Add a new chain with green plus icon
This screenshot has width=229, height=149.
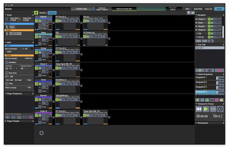[36, 13]
